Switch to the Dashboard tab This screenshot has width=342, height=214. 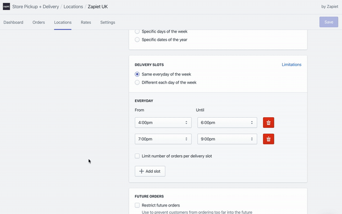point(13,22)
